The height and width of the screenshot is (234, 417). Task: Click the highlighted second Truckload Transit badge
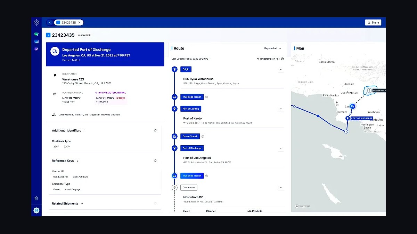(x=192, y=176)
